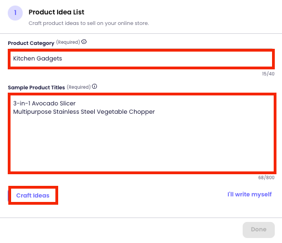This screenshot has width=282, height=243.
Task: Click the "Multipurpose Stainless Steel Vegetable Chopper" line
Action: (84, 112)
